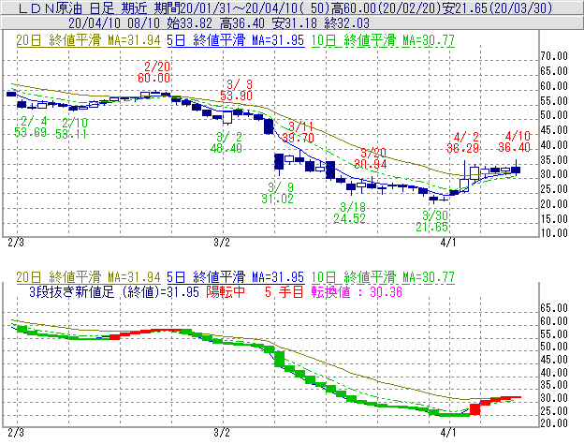Click the 3/2 date label under upper chart
Image resolution: width=584 pixels, height=444 pixels.
[222, 243]
